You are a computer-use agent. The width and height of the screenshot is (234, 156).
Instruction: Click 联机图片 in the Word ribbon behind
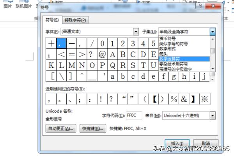24,6
